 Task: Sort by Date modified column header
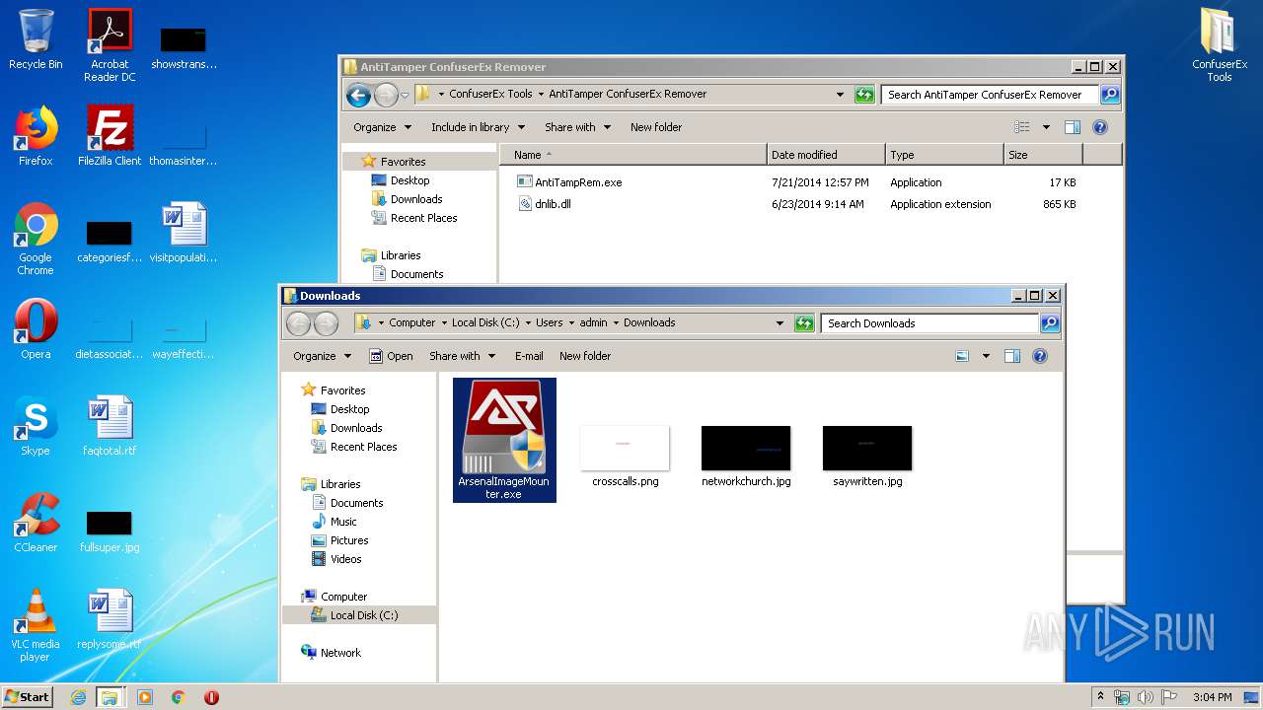tap(826, 155)
